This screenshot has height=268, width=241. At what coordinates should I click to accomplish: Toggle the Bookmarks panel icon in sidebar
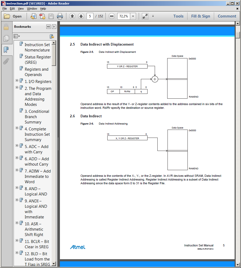tap(6, 50)
